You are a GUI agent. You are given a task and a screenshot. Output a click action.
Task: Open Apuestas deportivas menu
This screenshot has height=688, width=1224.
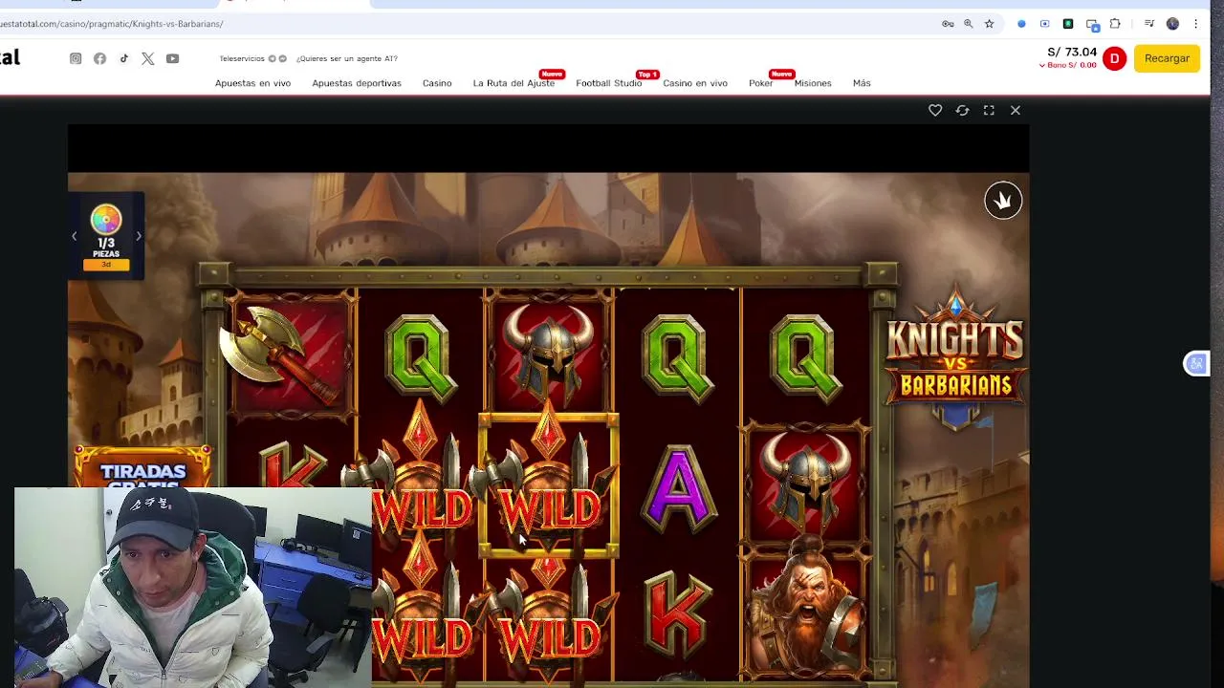click(357, 83)
